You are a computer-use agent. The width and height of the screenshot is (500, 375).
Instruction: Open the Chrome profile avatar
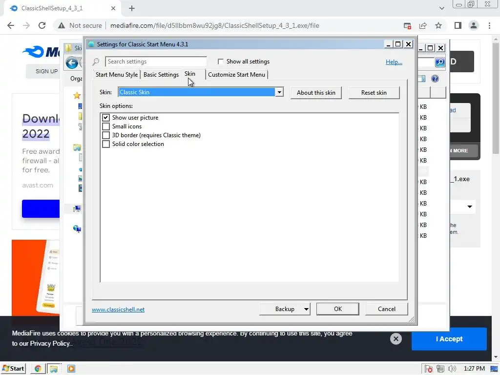(474, 25)
